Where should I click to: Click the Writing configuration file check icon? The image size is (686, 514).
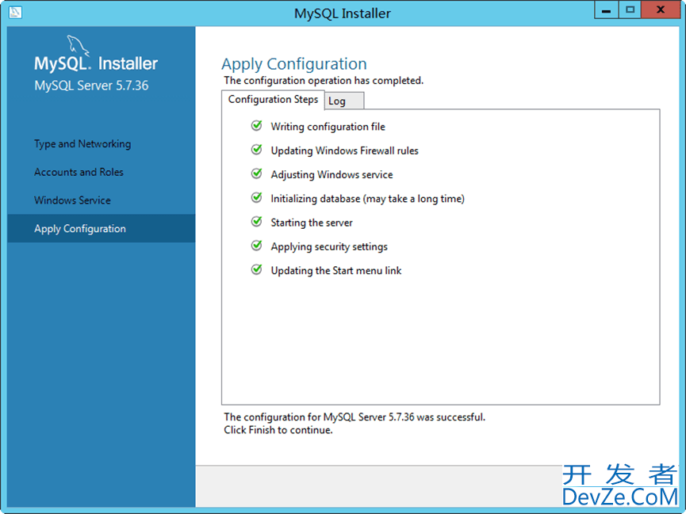[x=257, y=126]
